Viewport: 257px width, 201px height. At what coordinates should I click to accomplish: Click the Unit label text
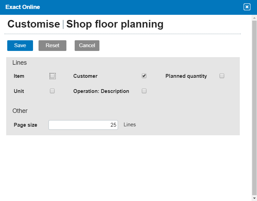point(19,91)
